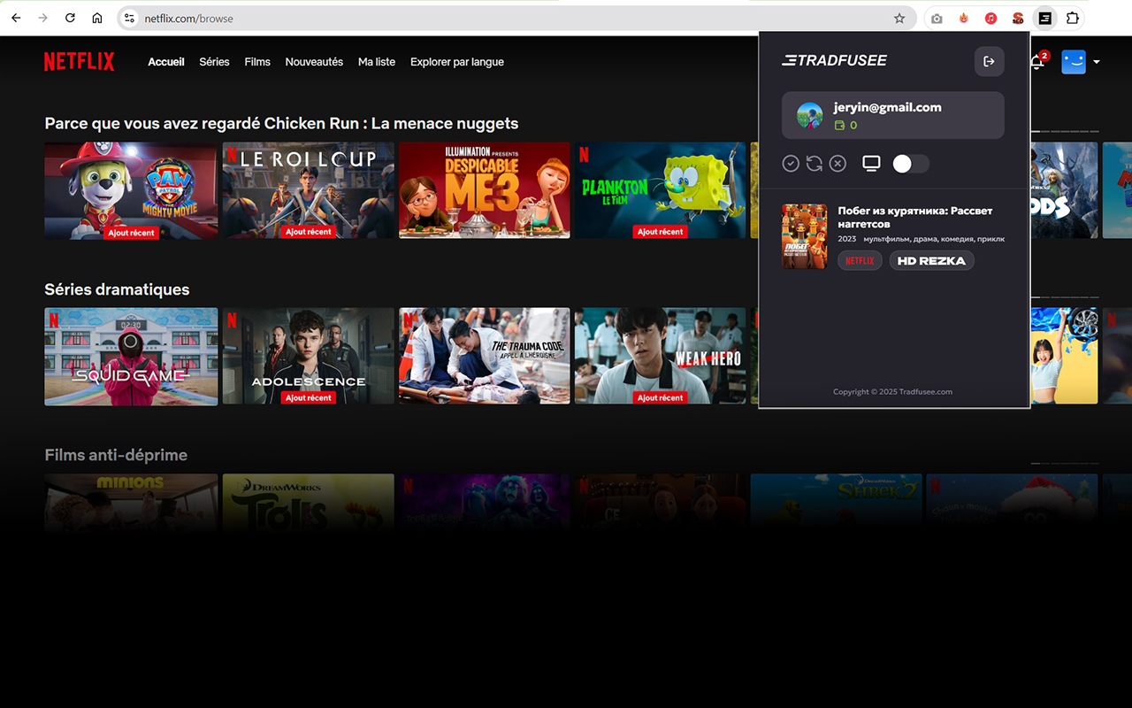Click the Tradfusee extension icon in toolbar
This screenshot has width=1132, height=708.
[1044, 18]
